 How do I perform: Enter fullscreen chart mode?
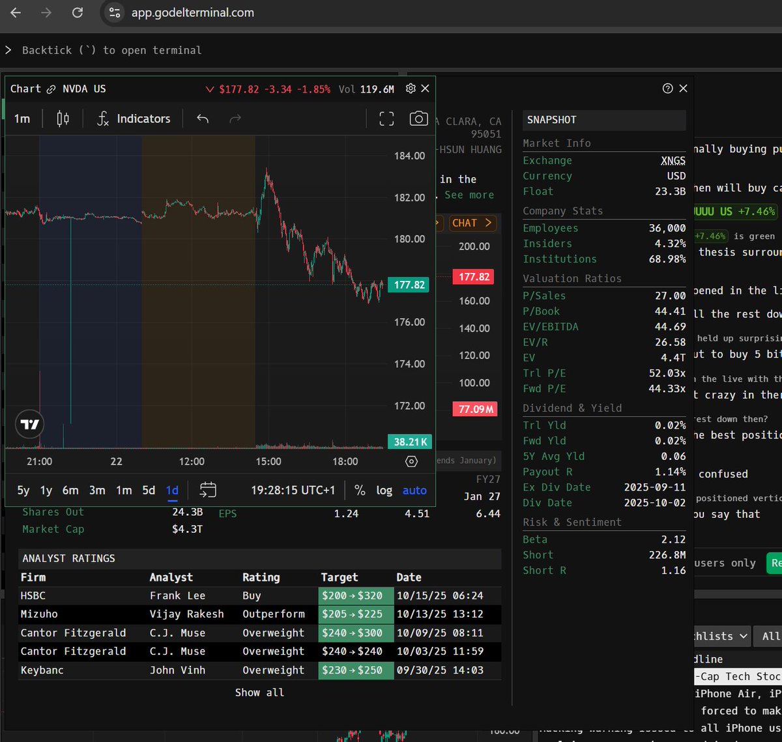coord(386,119)
